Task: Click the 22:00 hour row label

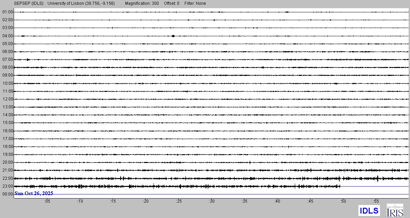Action: 8,178
